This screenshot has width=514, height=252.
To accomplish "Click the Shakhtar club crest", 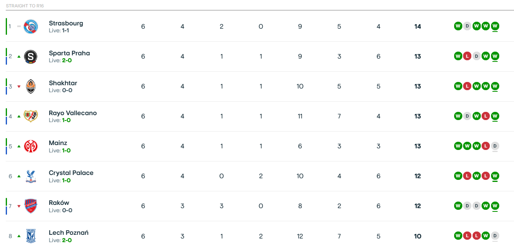I will tap(31, 86).
